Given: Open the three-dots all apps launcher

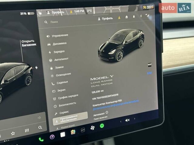Looking at the screenshot, I should point(83,130).
